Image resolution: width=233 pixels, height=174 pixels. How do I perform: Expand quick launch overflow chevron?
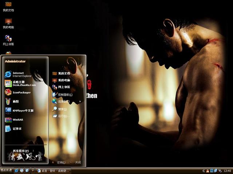pyautogui.click(x=33, y=171)
